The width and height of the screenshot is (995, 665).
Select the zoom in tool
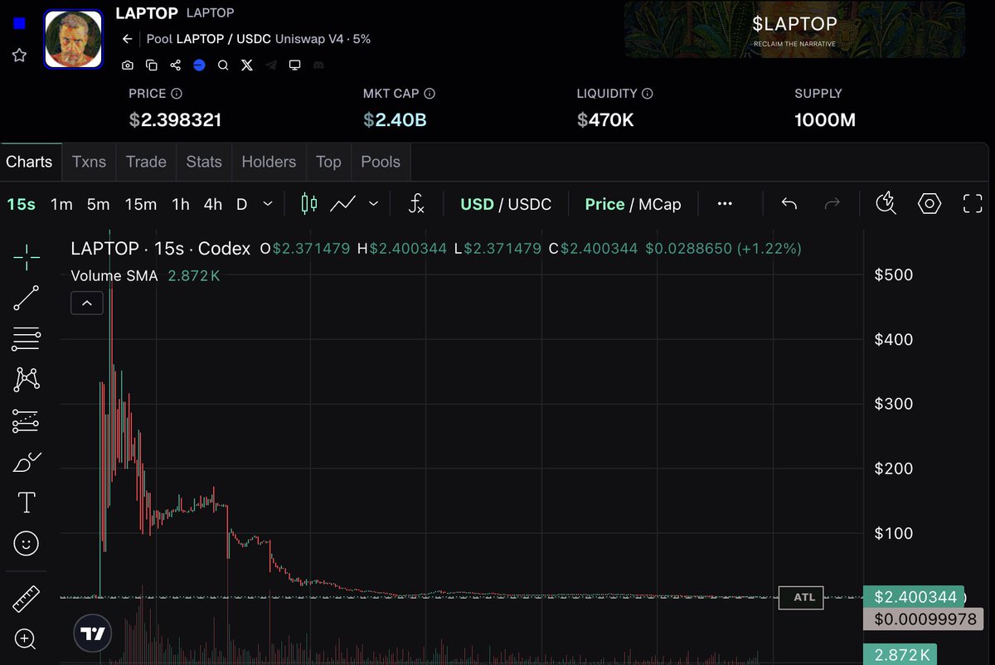[x=26, y=639]
